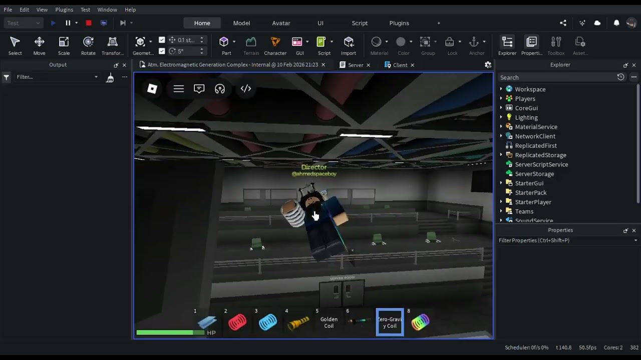Viewport: 641px width, 360px height.
Task: Open the viewport settings gear
Action: pos(488,65)
